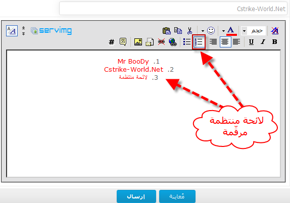The width and height of the screenshot is (290, 203).
Task: Expand the smiley dropdown arrow
Action: point(203,31)
